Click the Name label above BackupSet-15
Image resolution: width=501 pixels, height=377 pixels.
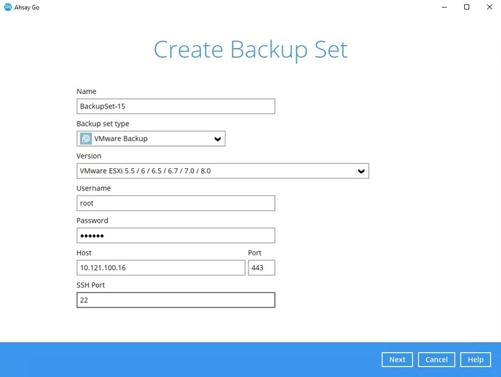point(86,91)
